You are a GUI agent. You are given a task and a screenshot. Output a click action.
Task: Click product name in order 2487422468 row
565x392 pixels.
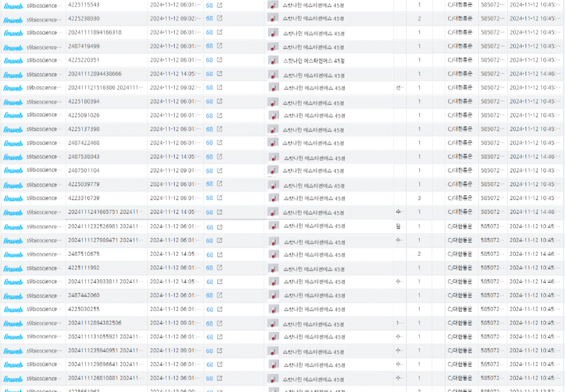point(313,143)
